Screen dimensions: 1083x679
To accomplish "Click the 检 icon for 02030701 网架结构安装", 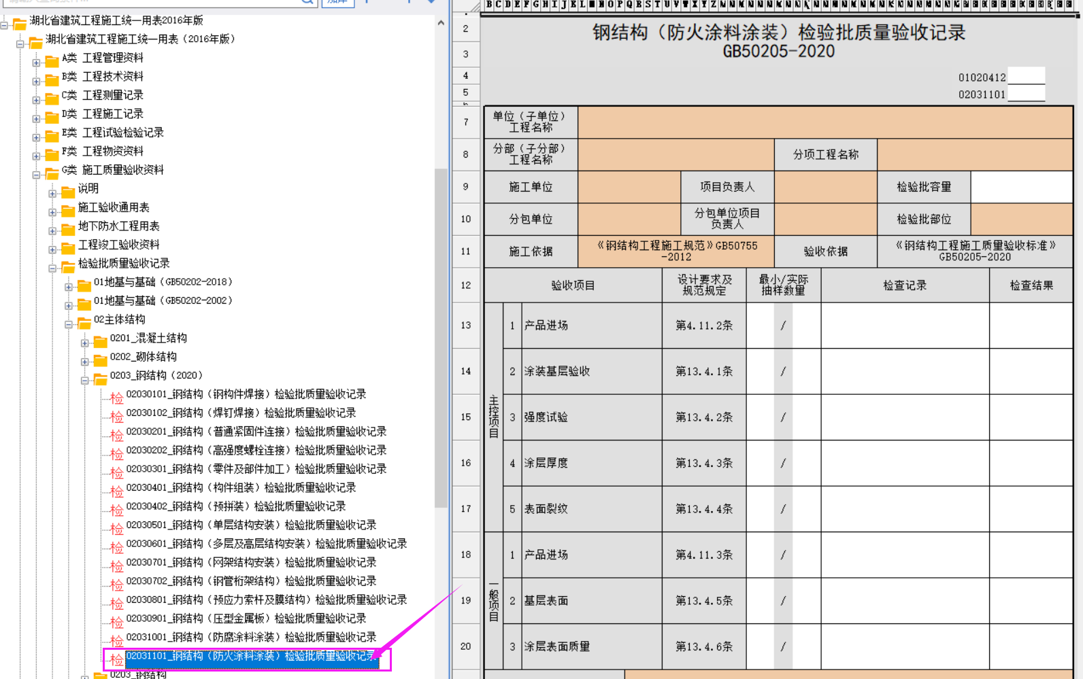I will (117, 565).
